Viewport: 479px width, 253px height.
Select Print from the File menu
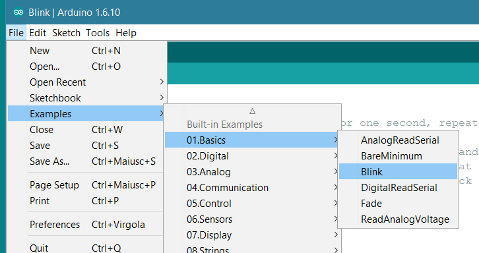point(86,201)
